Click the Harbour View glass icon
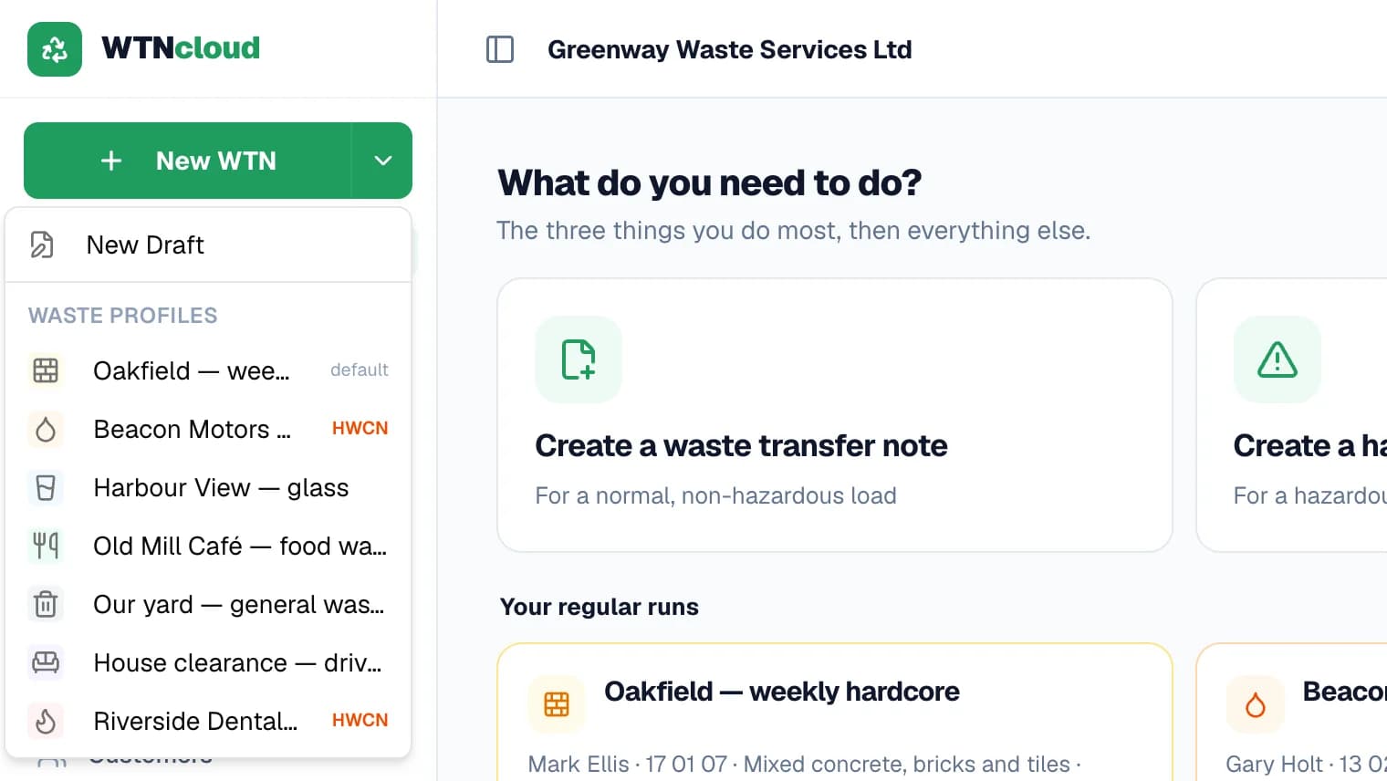This screenshot has height=781, width=1387. [46, 487]
